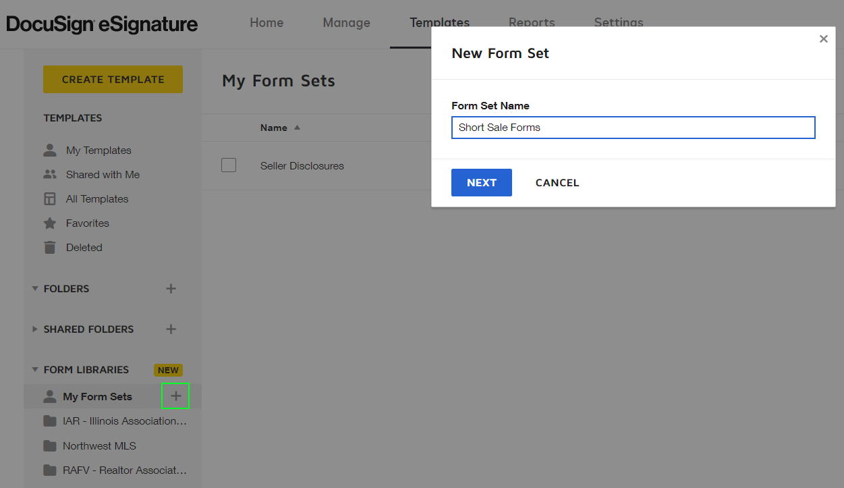Click the Form Set Name input field
The height and width of the screenshot is (488, 844).
tap(633, 128)
